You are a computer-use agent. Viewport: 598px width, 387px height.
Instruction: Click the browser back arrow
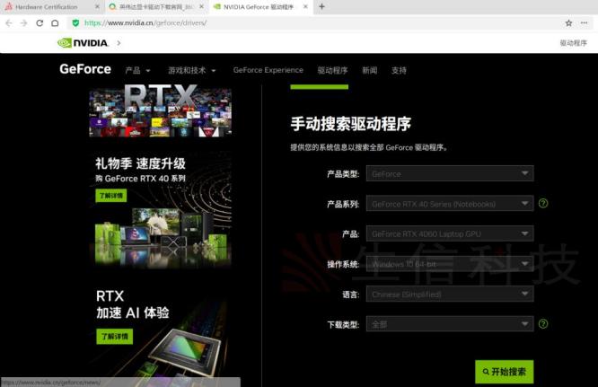[x=8, y=22]
